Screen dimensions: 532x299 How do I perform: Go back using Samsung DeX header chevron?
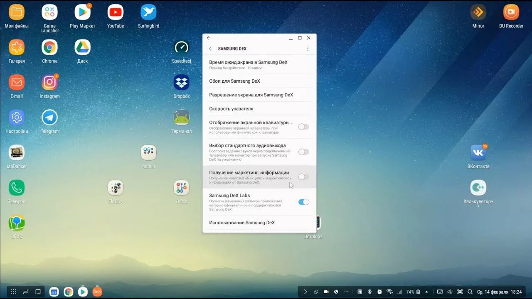[210, 49]
